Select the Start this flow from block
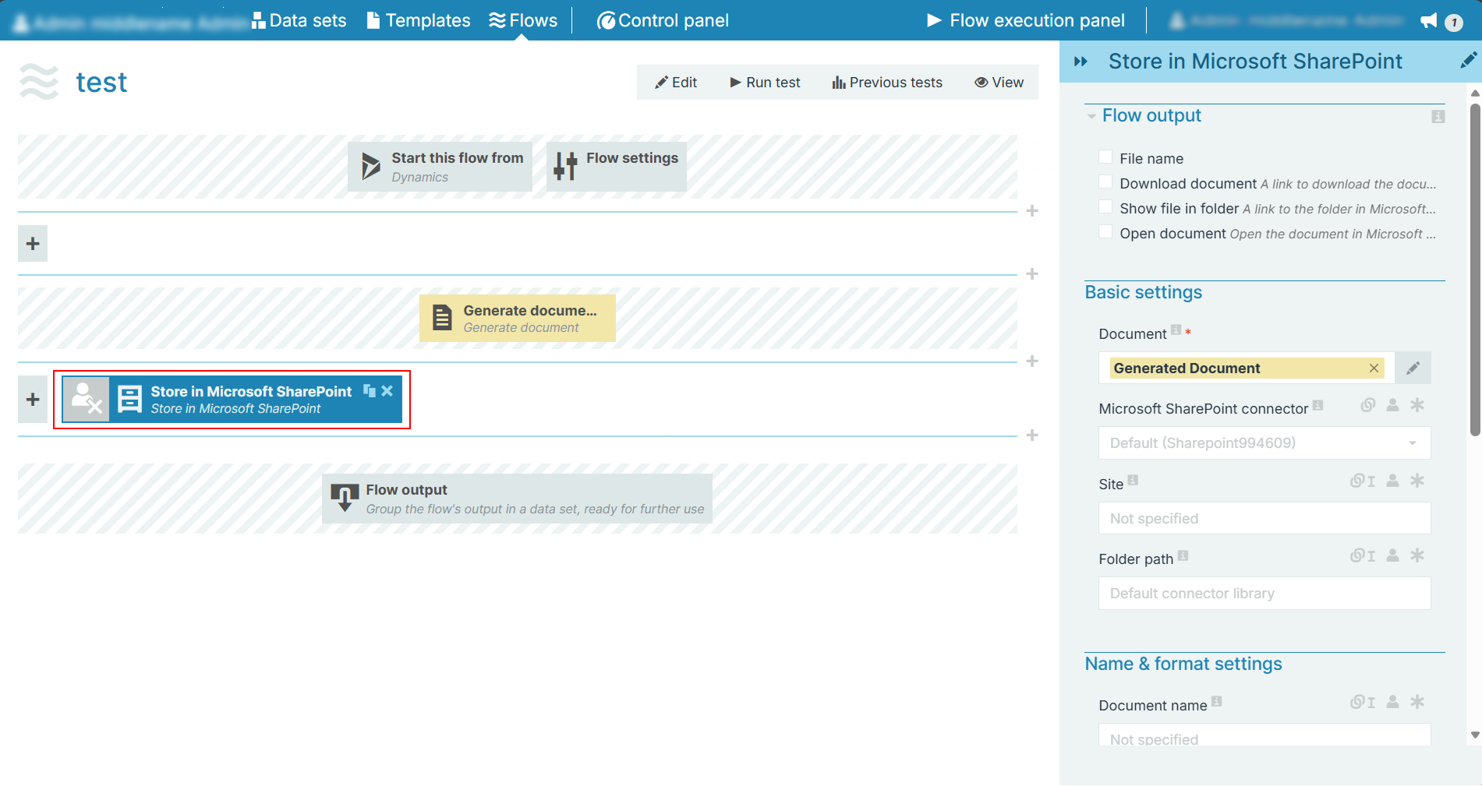Screen dimensions: 1482x786 pyautogui.click(x=440, y=167)
